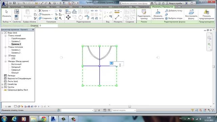Click the horizontal scrollbar thumb of drawing area
This screenshot has width=217, height=122.
point(130,106)
